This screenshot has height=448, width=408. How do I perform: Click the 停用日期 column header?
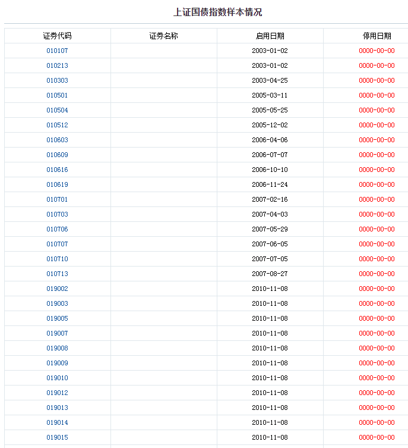pyautogui.click(x=377, y=36)
